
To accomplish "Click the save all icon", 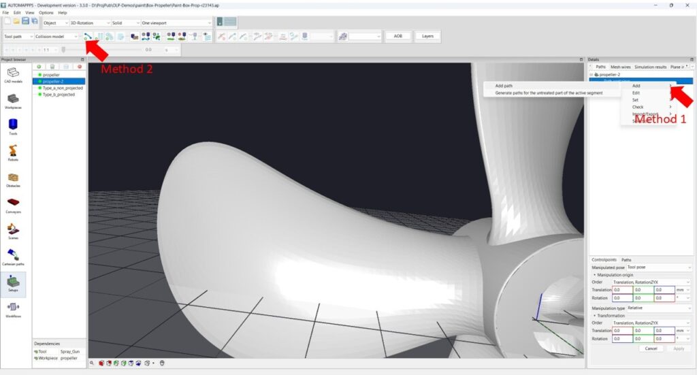I will tap(34, 22).
